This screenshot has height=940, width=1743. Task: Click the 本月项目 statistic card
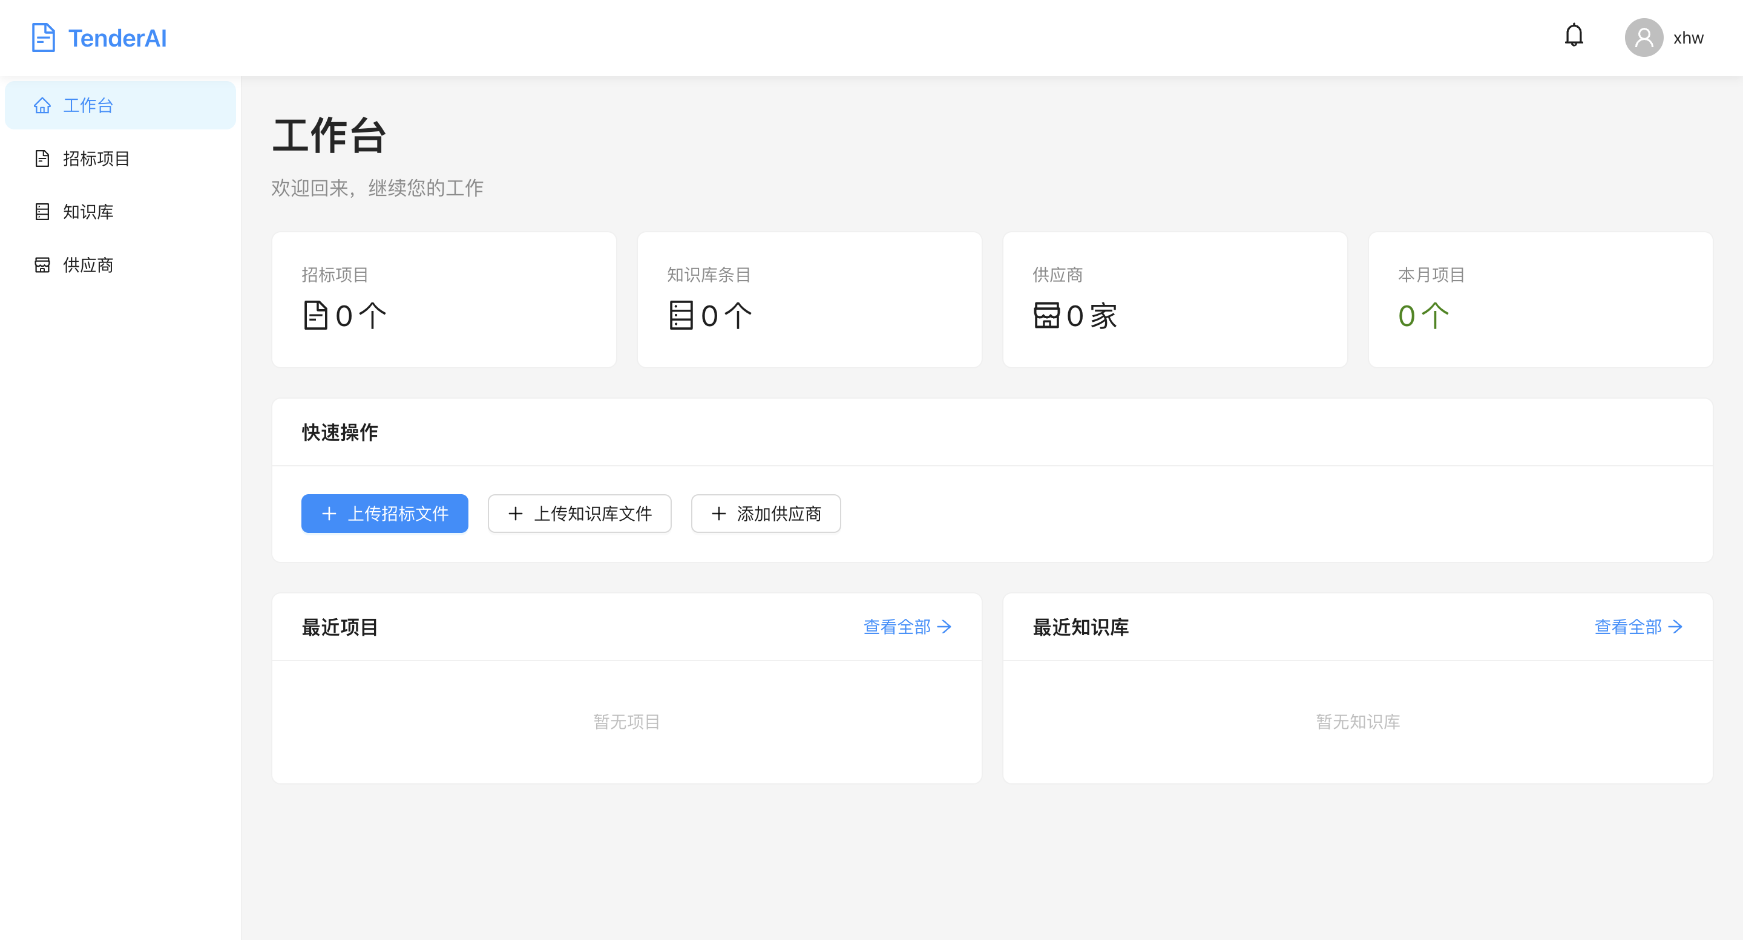pos(1540,299)
